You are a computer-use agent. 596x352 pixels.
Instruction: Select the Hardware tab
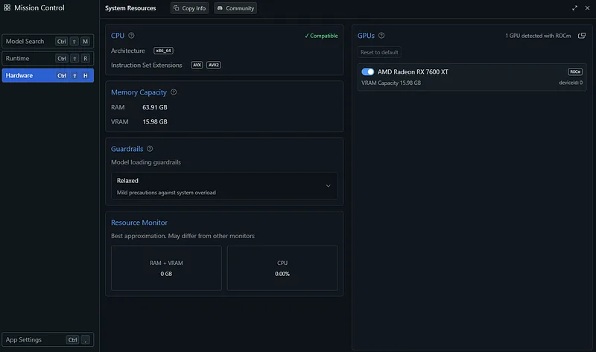[x=48, y=75]
